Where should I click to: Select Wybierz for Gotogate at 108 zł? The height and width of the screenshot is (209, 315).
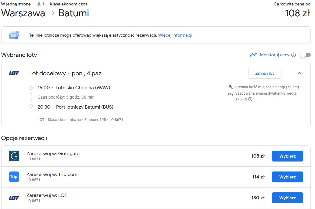pyautogui.click(x=287, y=156)
